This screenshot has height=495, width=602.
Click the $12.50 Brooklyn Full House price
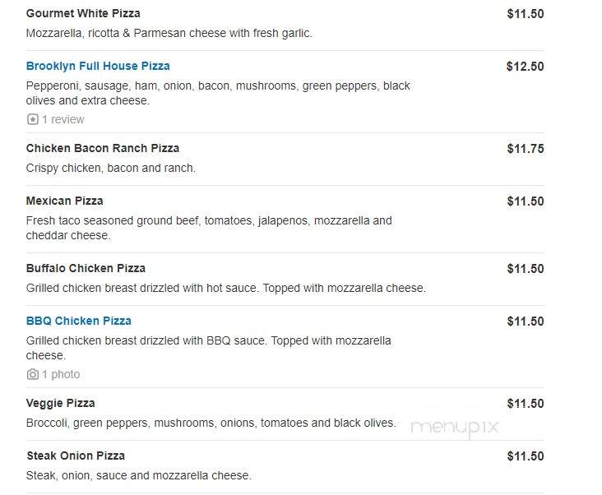click(526, 67)
